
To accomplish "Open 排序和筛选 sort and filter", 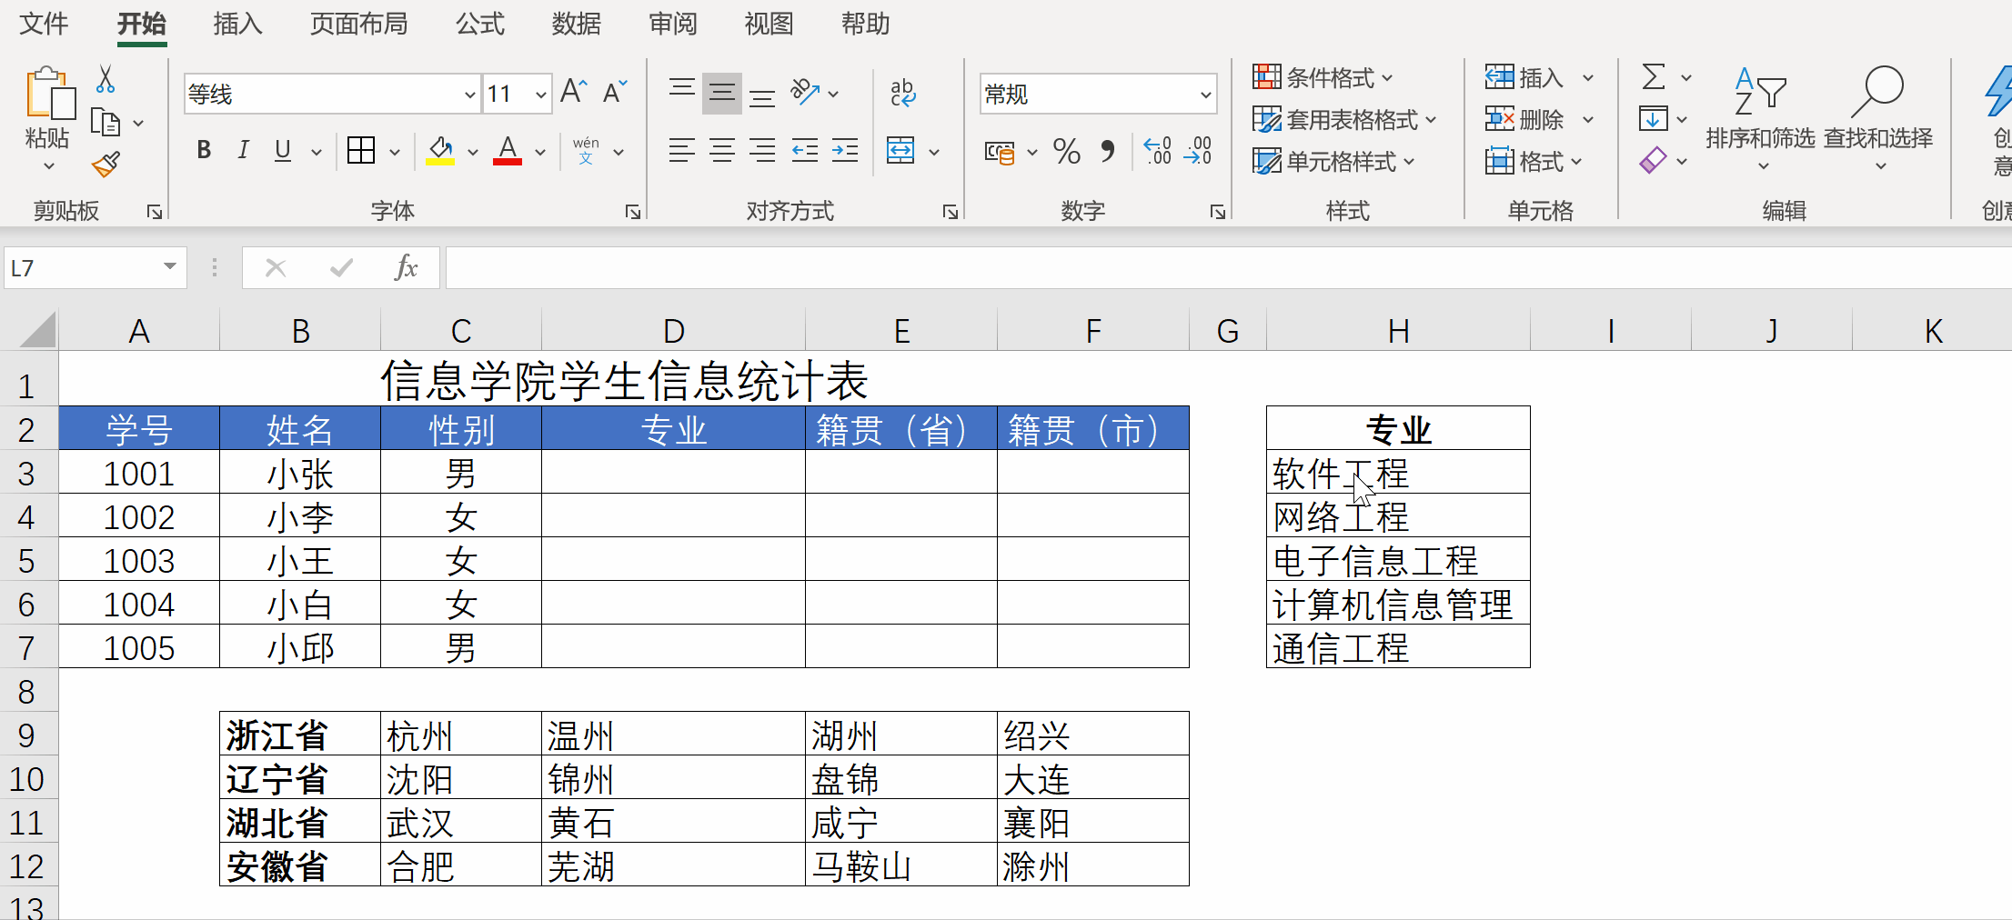I will point(1760,118).
